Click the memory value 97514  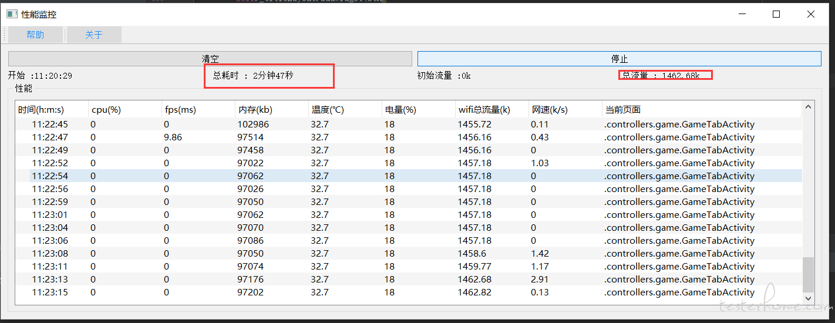point(251,137)
